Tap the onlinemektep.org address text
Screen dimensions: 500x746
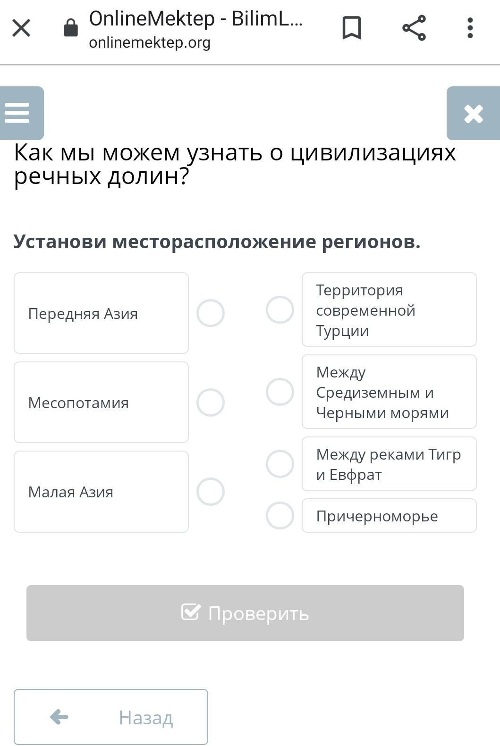pos(150,42)
